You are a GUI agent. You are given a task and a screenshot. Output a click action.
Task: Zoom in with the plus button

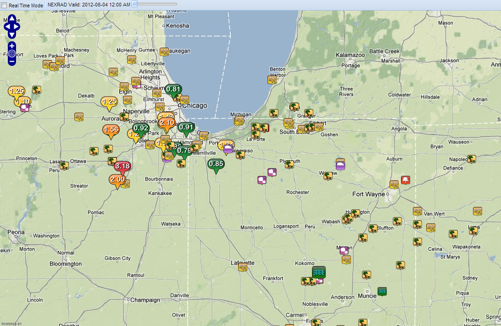pos(12,46)
